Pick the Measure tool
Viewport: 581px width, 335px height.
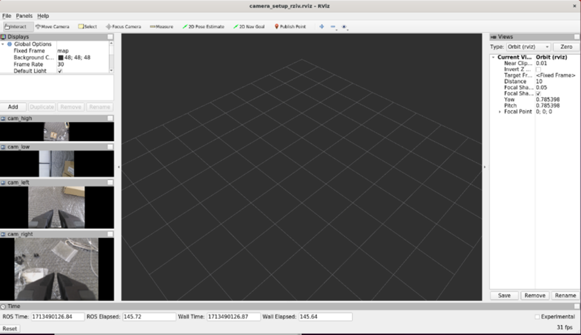point(162,27)
